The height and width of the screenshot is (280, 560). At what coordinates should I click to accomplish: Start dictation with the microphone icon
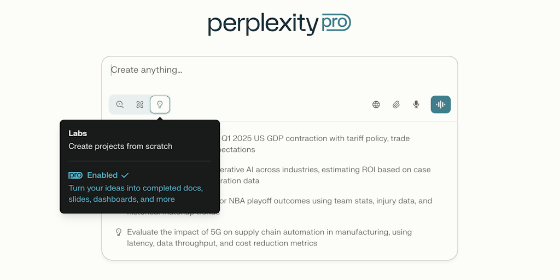tap(416, 104)
